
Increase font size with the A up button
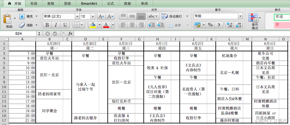(x=101, y=16)
